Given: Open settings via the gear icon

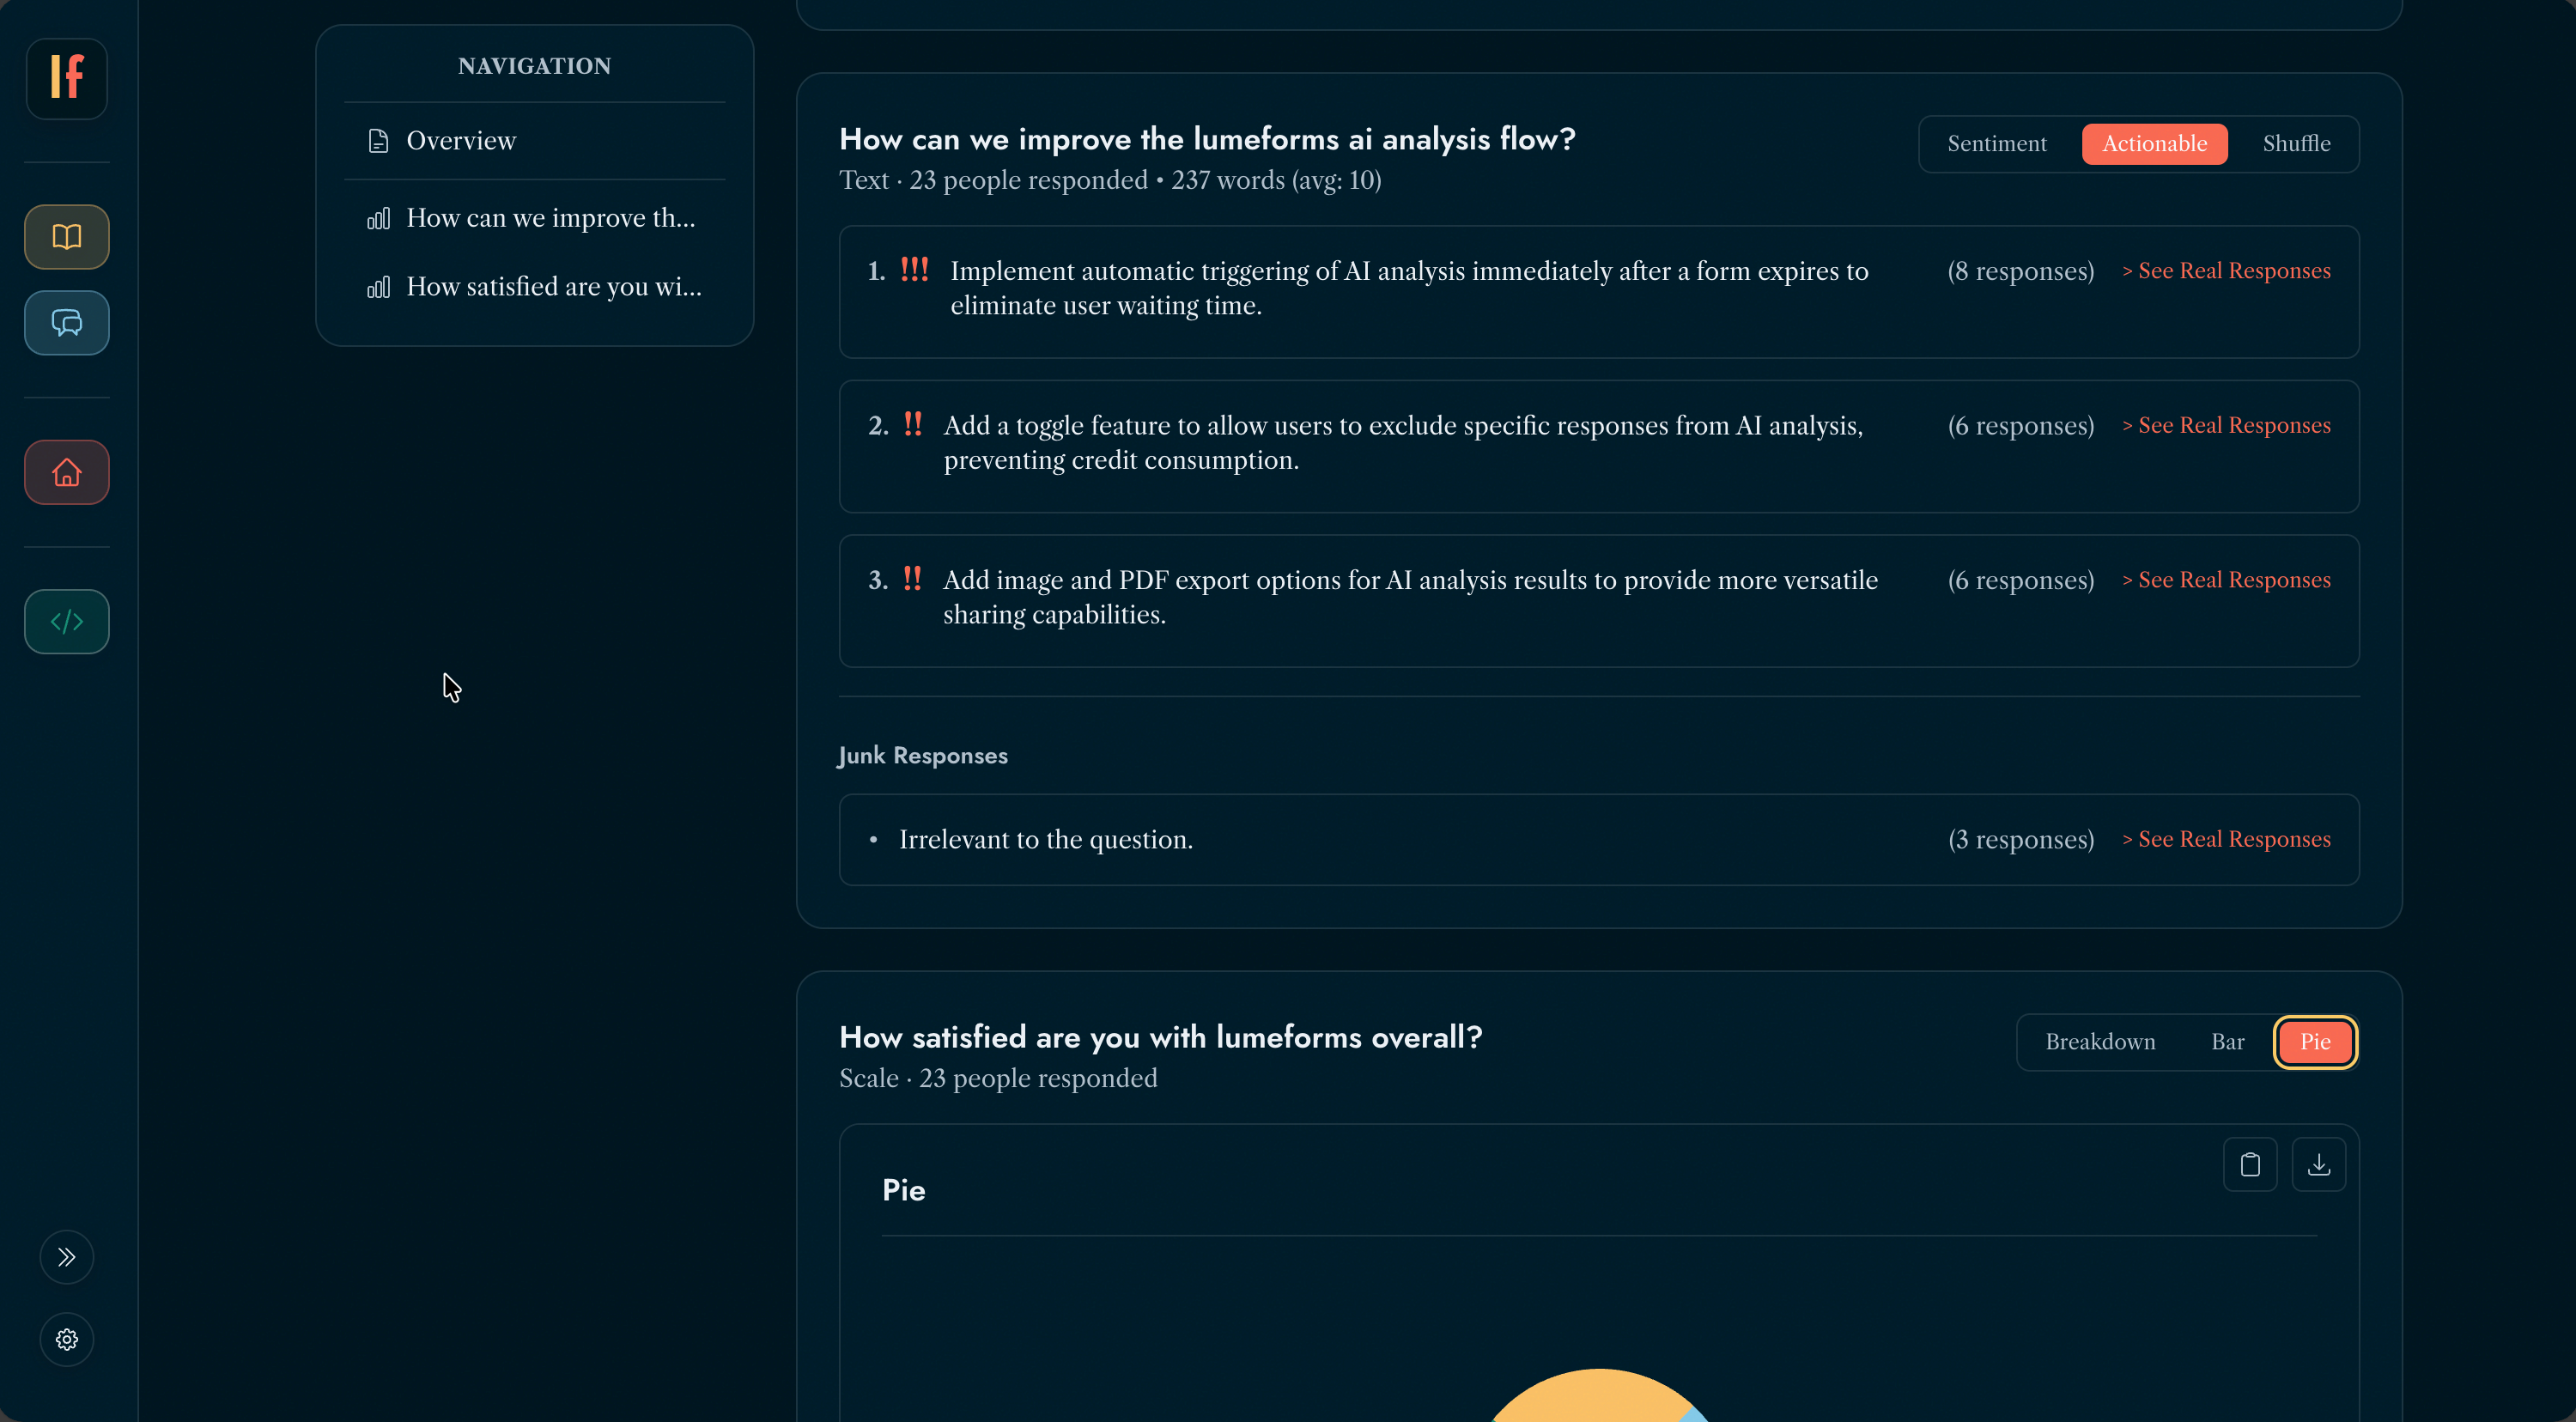Looking at the screenshot, I should pyautogui.click(x=66, y=1339).
